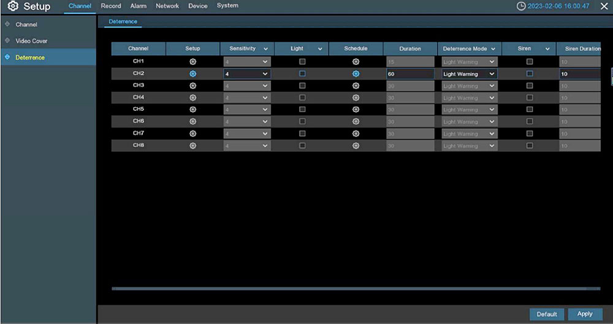Open CH6 sensitivity dropdown
Image resolution: width=613 pixels, height=324 pixels.
(x=247, y=121)
